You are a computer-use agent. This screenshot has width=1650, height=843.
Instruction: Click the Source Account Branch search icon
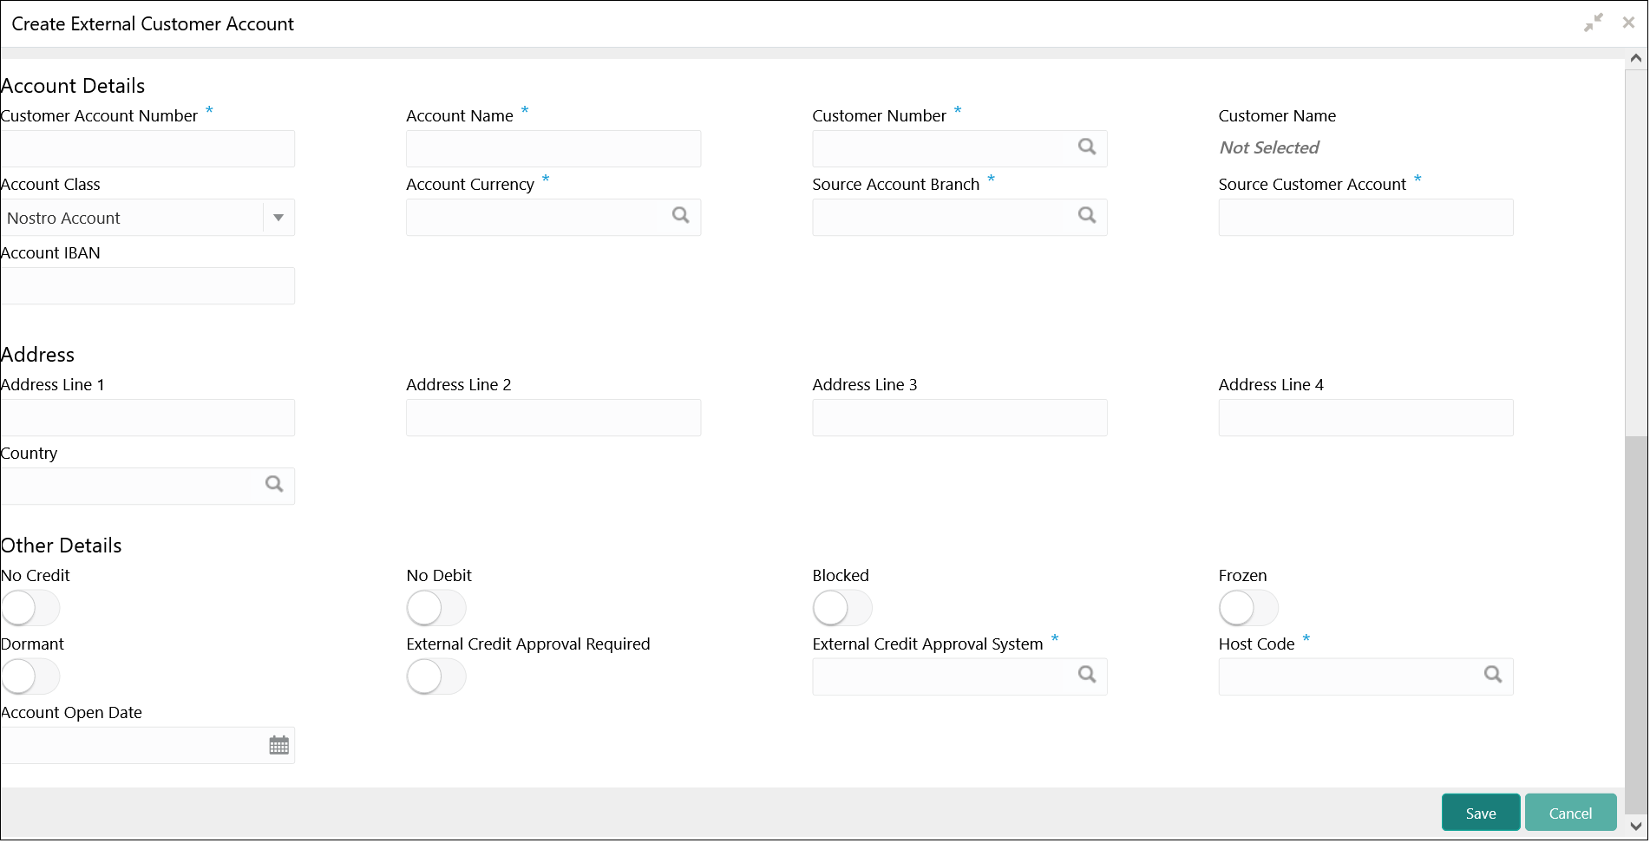click(1087, 216)
